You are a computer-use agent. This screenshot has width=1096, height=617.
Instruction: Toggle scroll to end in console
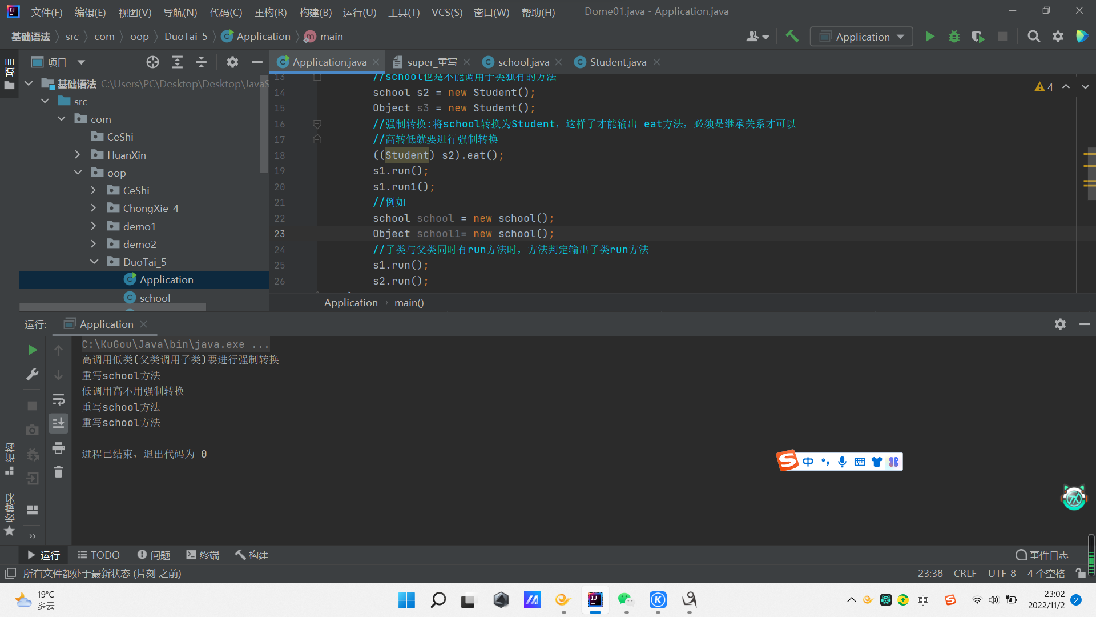point(58,423)
